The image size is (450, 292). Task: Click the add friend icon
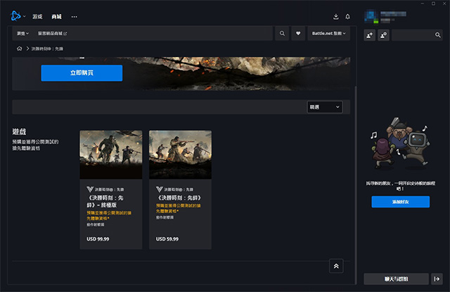tap(370, 35)
